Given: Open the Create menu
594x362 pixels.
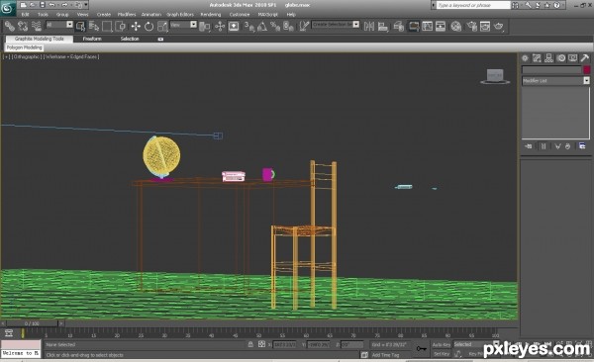Looking at the screenshot, I should point(104,15).
